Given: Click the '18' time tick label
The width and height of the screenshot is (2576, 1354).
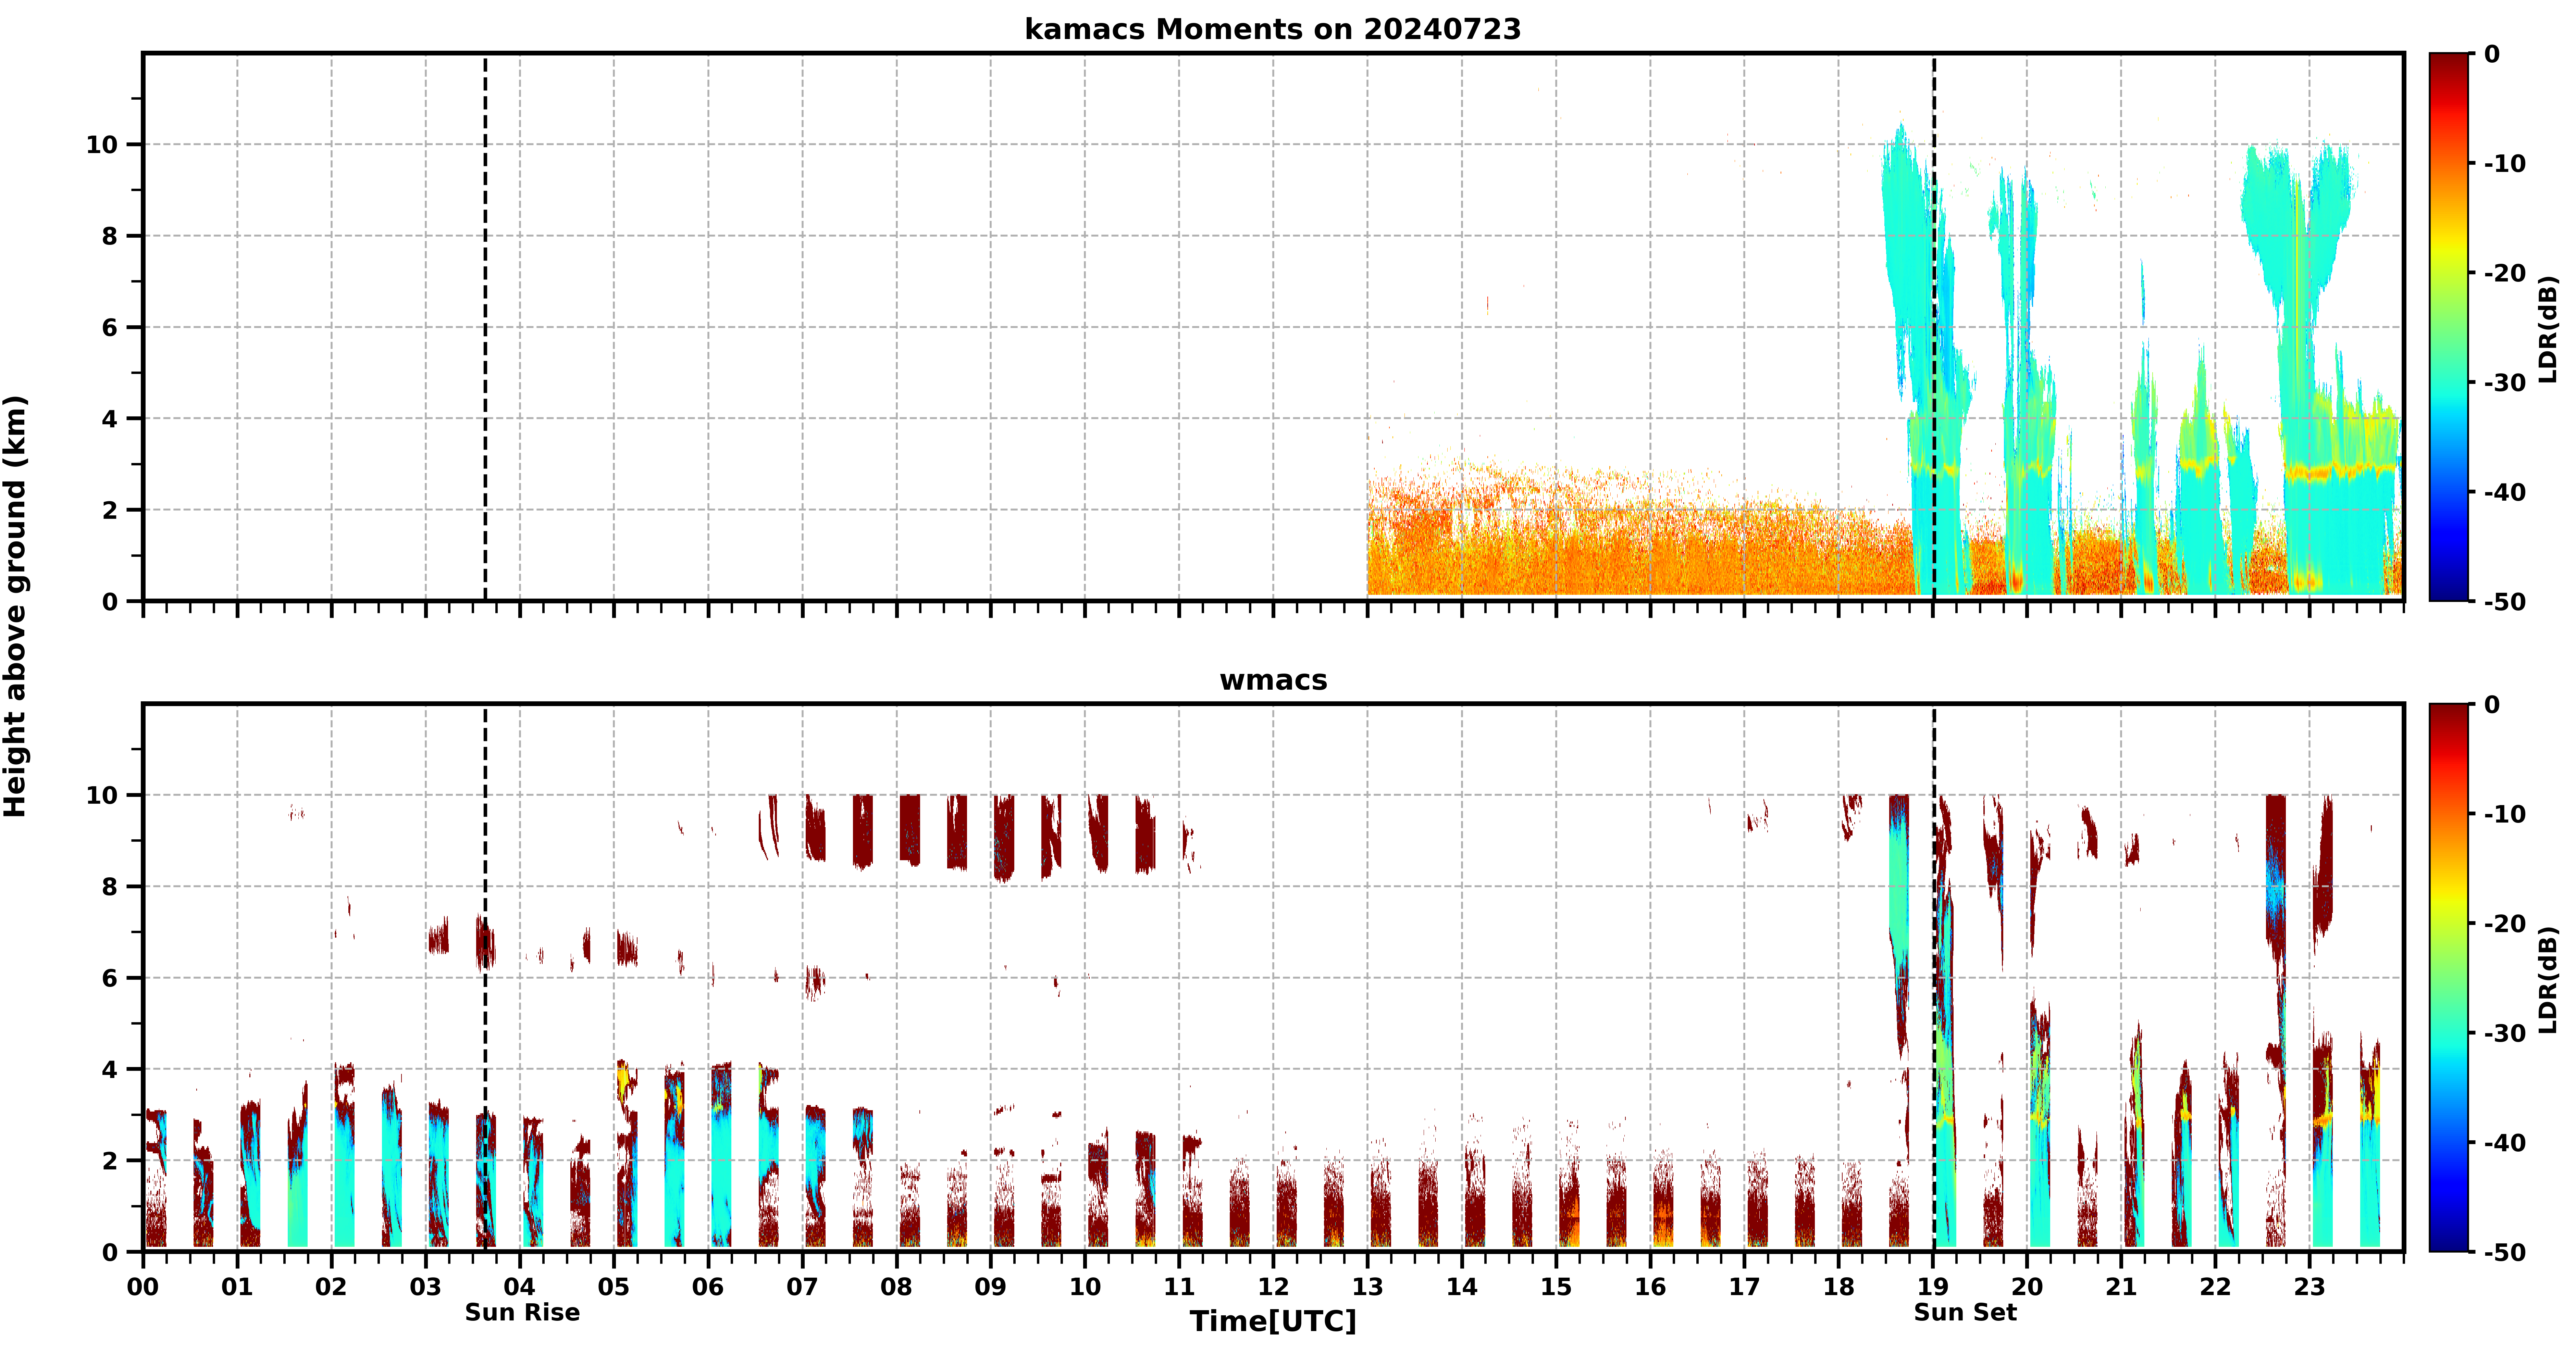Looking at the screenshot, I should 1838,1287.
